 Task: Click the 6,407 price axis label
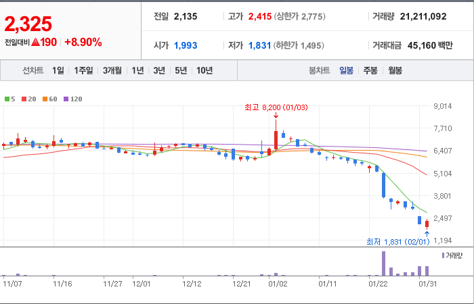443,151
